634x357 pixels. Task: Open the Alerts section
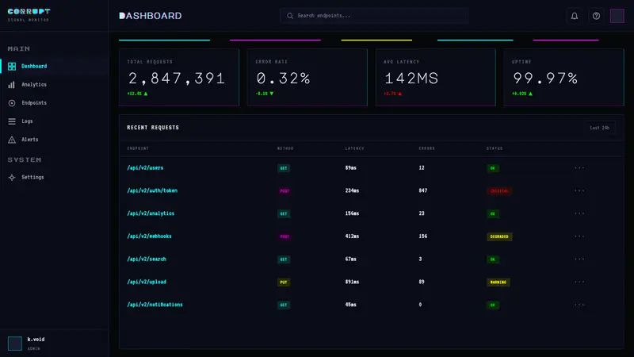click(54, 140)
